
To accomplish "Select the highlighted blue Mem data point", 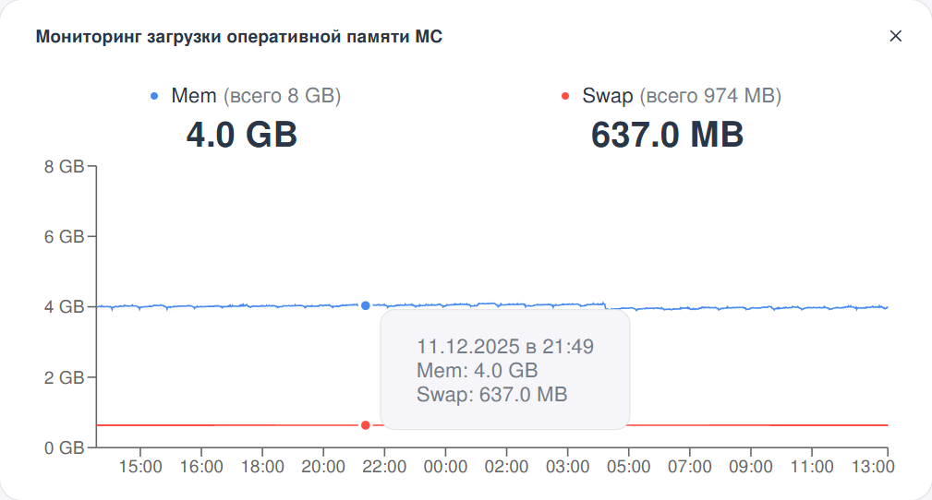I will [x=366, y=305].
